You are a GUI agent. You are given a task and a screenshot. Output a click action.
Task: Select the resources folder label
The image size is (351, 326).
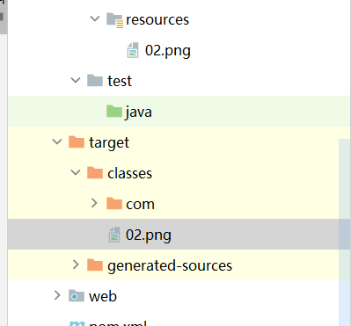[157, 20]
